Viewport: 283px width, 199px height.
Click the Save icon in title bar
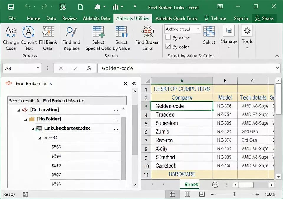pos(11,7)
